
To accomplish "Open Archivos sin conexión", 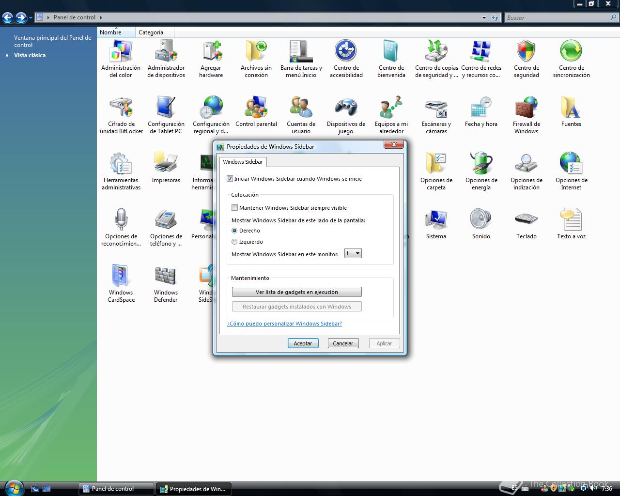I will pos(256,59).
